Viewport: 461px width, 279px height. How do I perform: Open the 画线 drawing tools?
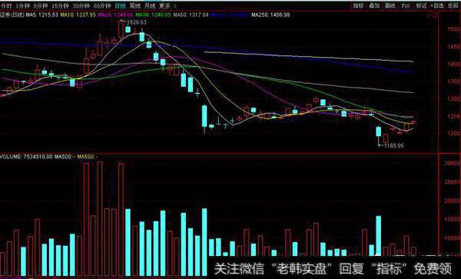pyautogui.click(x=390, y=5)
